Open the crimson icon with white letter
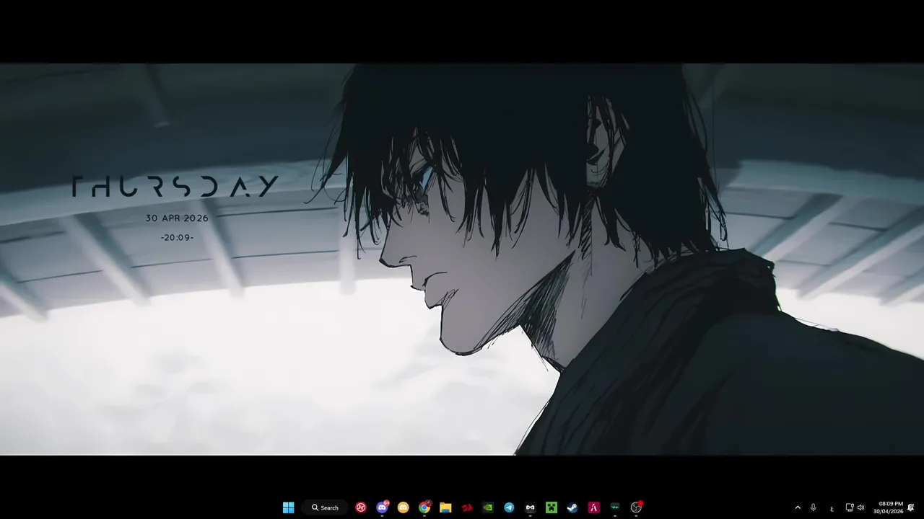Image resolution: width=924 pixels, height=519 pixels. [x=594, y=507]
